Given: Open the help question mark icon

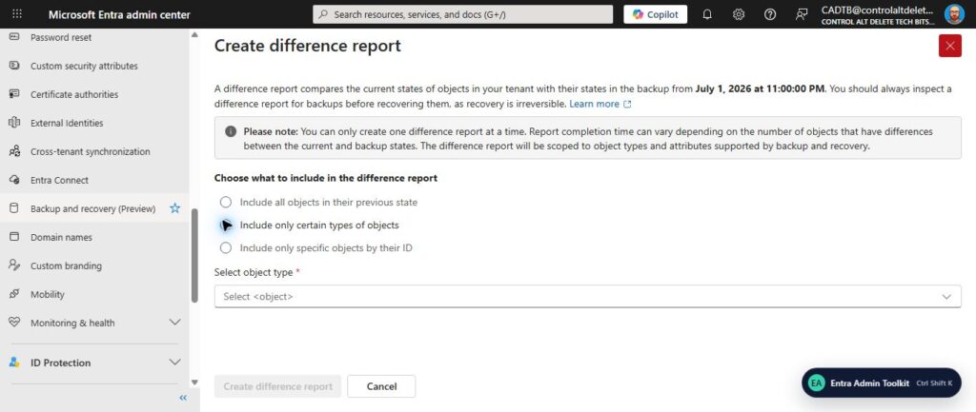Looking at the screenshot, I should pos(770,14).
